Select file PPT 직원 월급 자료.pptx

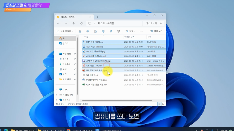(124, 70)
